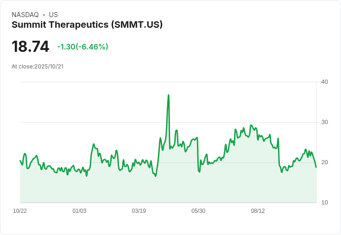Select the -1.30(-6.46%) price change text
Image resolution: width=341 pixels, height=235 pixels.
point(82,47)
